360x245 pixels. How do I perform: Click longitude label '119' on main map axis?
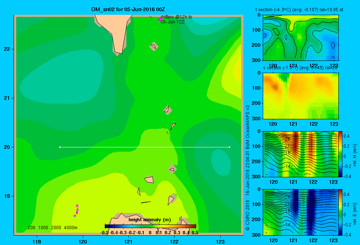coord(37,241)
